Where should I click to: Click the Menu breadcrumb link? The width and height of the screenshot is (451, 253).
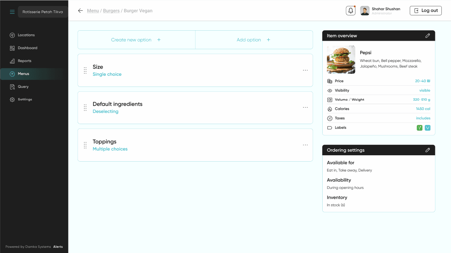(x=93, y=11)
